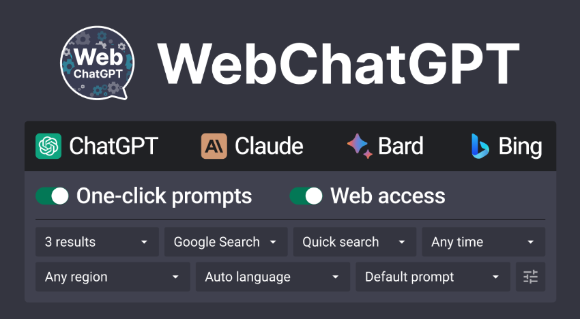This screenshot has width=580, height=319.
Task: Toggle One-click prompts switch
Action: (52, 196)
